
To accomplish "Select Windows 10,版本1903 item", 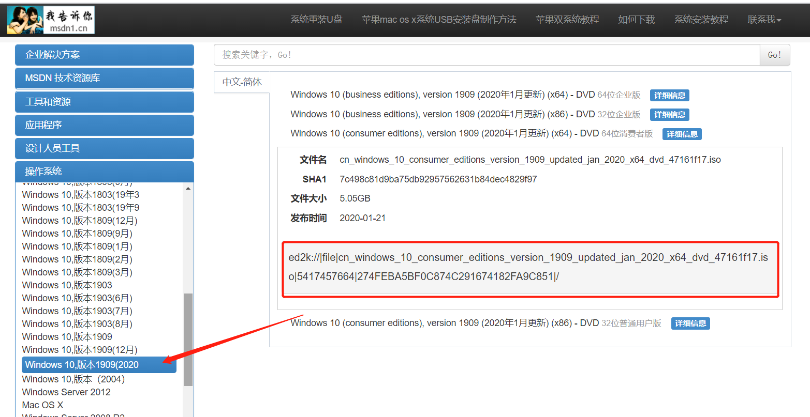I will [x=67, y=285].
